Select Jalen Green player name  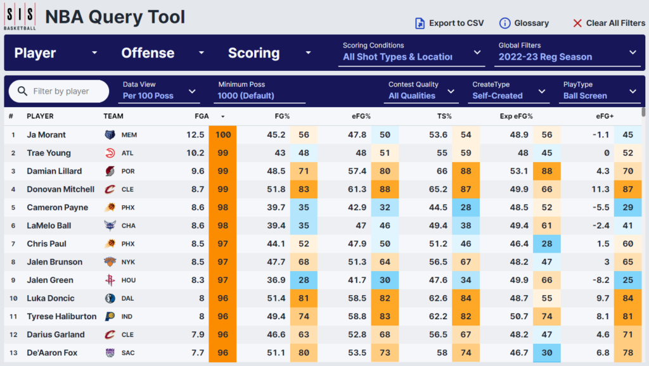49,280
